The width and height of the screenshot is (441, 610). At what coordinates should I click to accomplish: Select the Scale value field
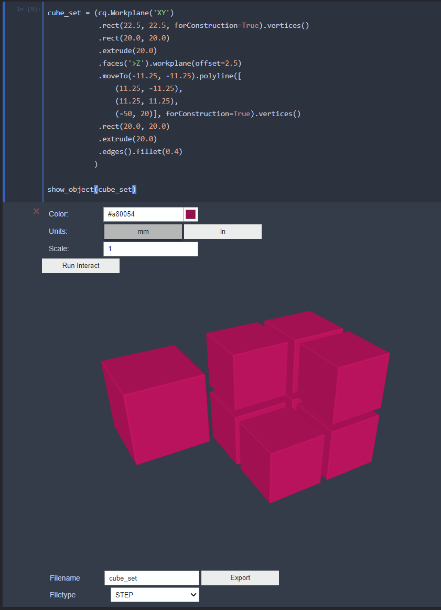150,249
